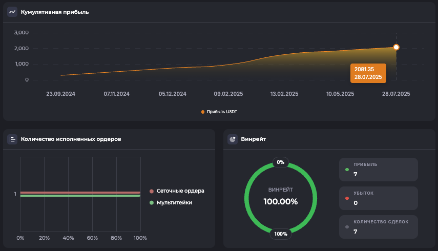Click the 09.02.2025 date on the x-axis
The image size is (438, 251).
(x=228, y=94)
